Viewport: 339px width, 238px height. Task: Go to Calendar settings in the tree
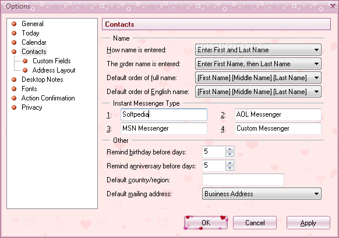pos(34,42)
